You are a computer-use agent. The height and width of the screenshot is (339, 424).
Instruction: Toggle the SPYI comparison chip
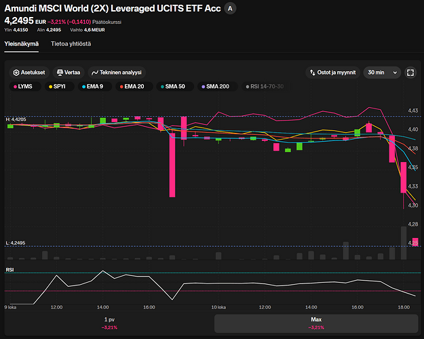[x=60, y=87]
